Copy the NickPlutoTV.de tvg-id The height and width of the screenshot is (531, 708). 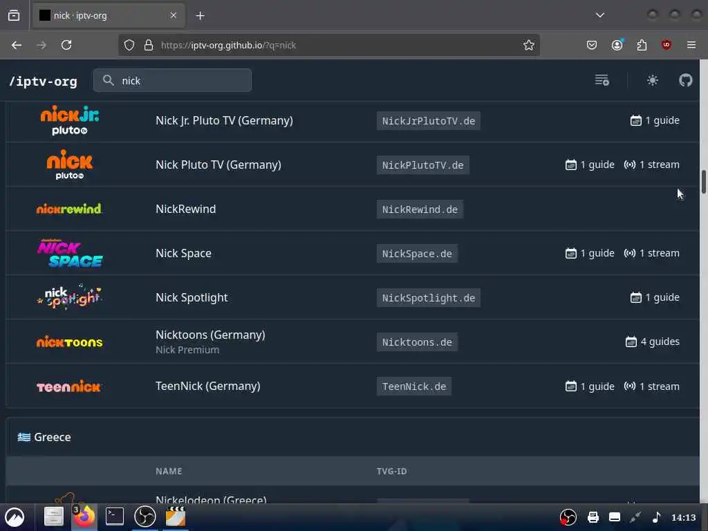422,165
